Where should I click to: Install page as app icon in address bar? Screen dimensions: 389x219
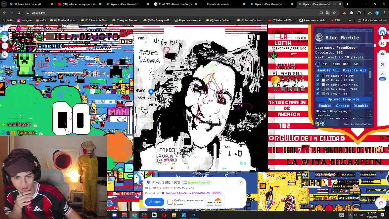pyautogui.click(x=321, y=13)
